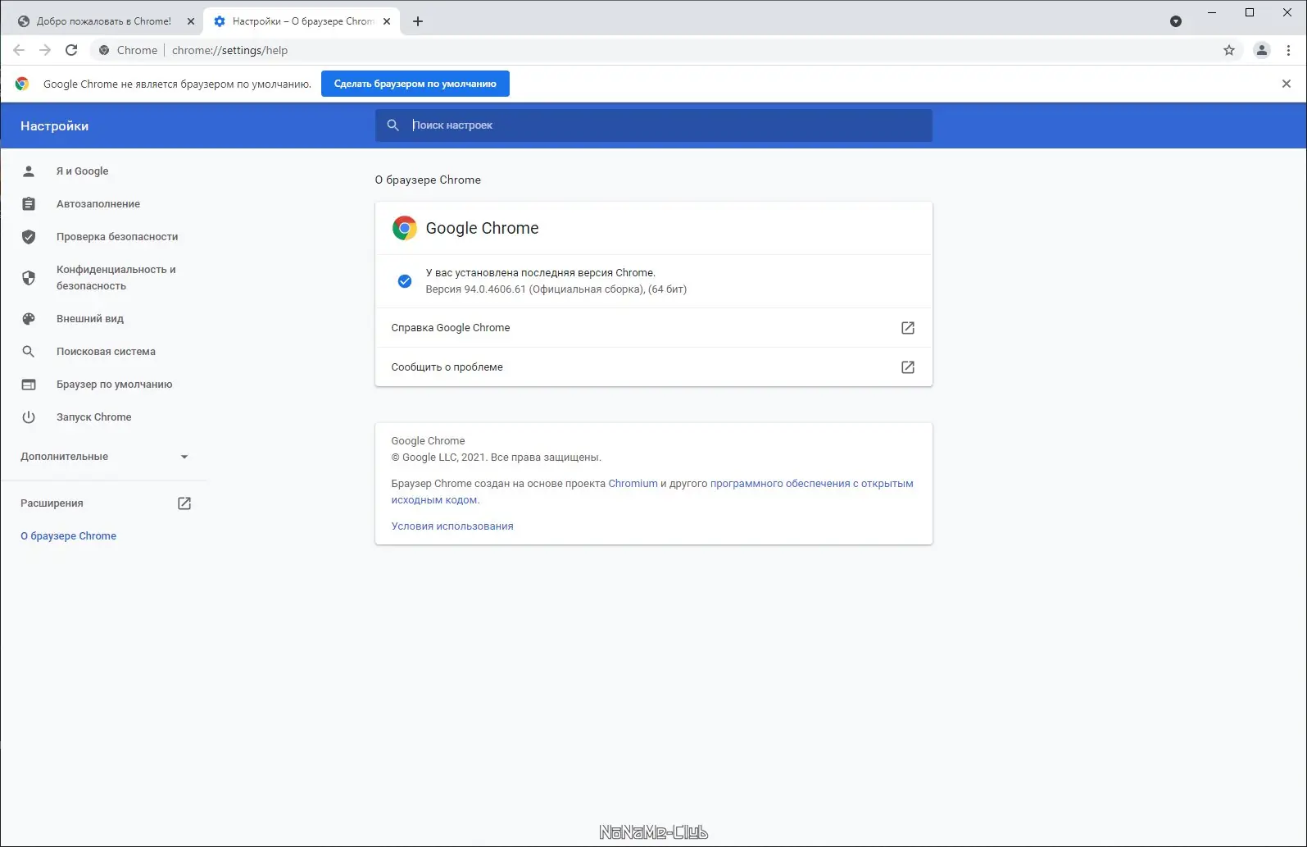Reload the current page
This screenshot has height=847, width=1307.
[x=71, y=50]
